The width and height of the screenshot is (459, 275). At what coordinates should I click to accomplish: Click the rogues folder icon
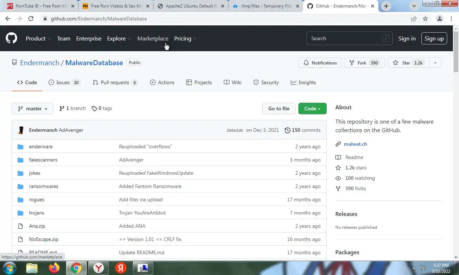tap(20, 199)
